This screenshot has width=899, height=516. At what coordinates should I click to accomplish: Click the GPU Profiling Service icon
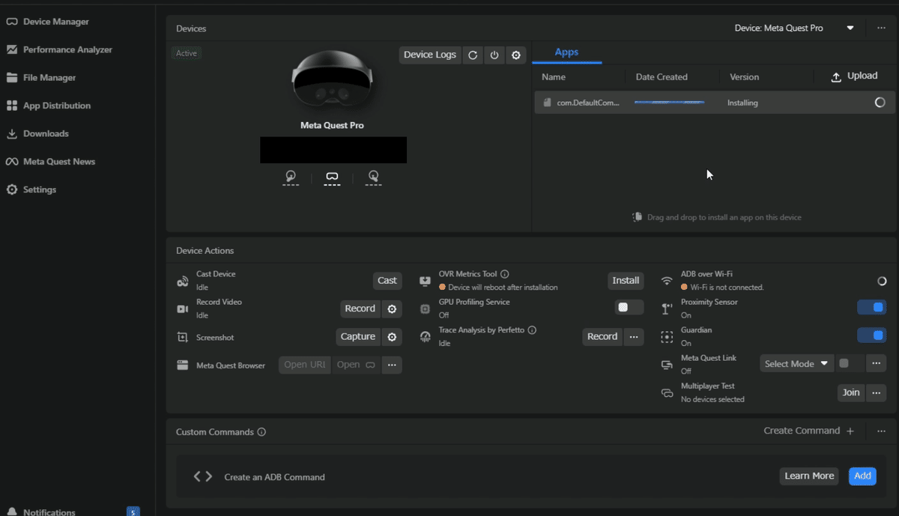(425, 309)
